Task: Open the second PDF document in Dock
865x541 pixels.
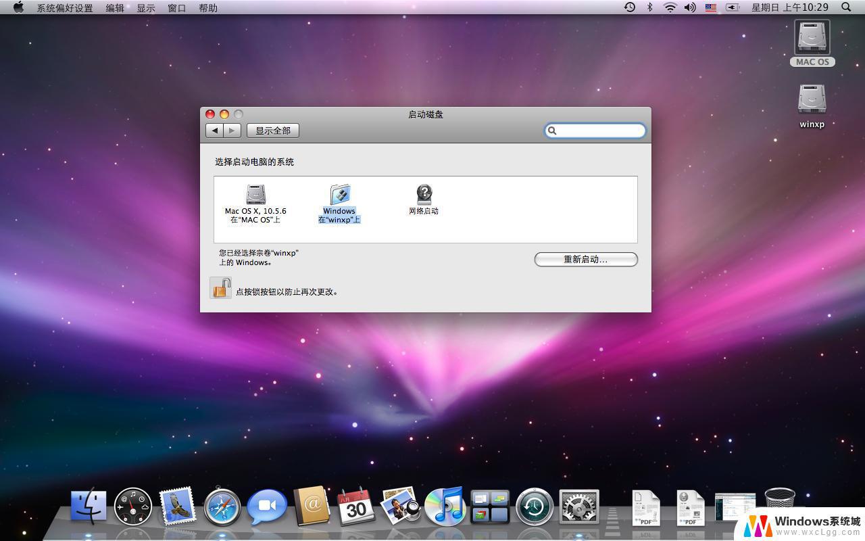Action: pyautogui.click(x=691, y=508)
